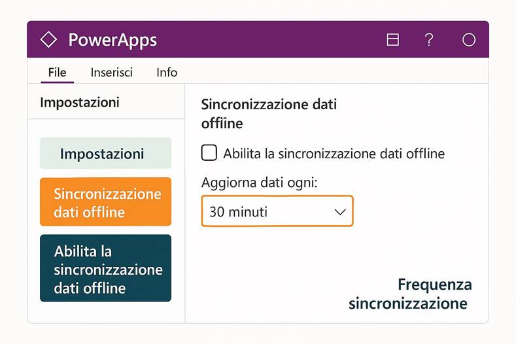Switch to the File tab
Viewport: 516px width, 344px height.
click(58, 73)
